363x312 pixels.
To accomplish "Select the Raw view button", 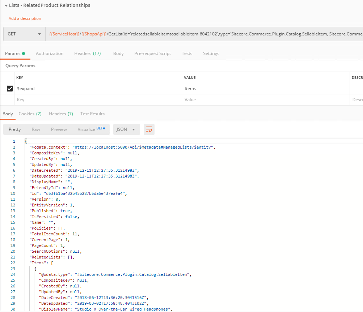I will pyautogui.click(x=36, y=129).
